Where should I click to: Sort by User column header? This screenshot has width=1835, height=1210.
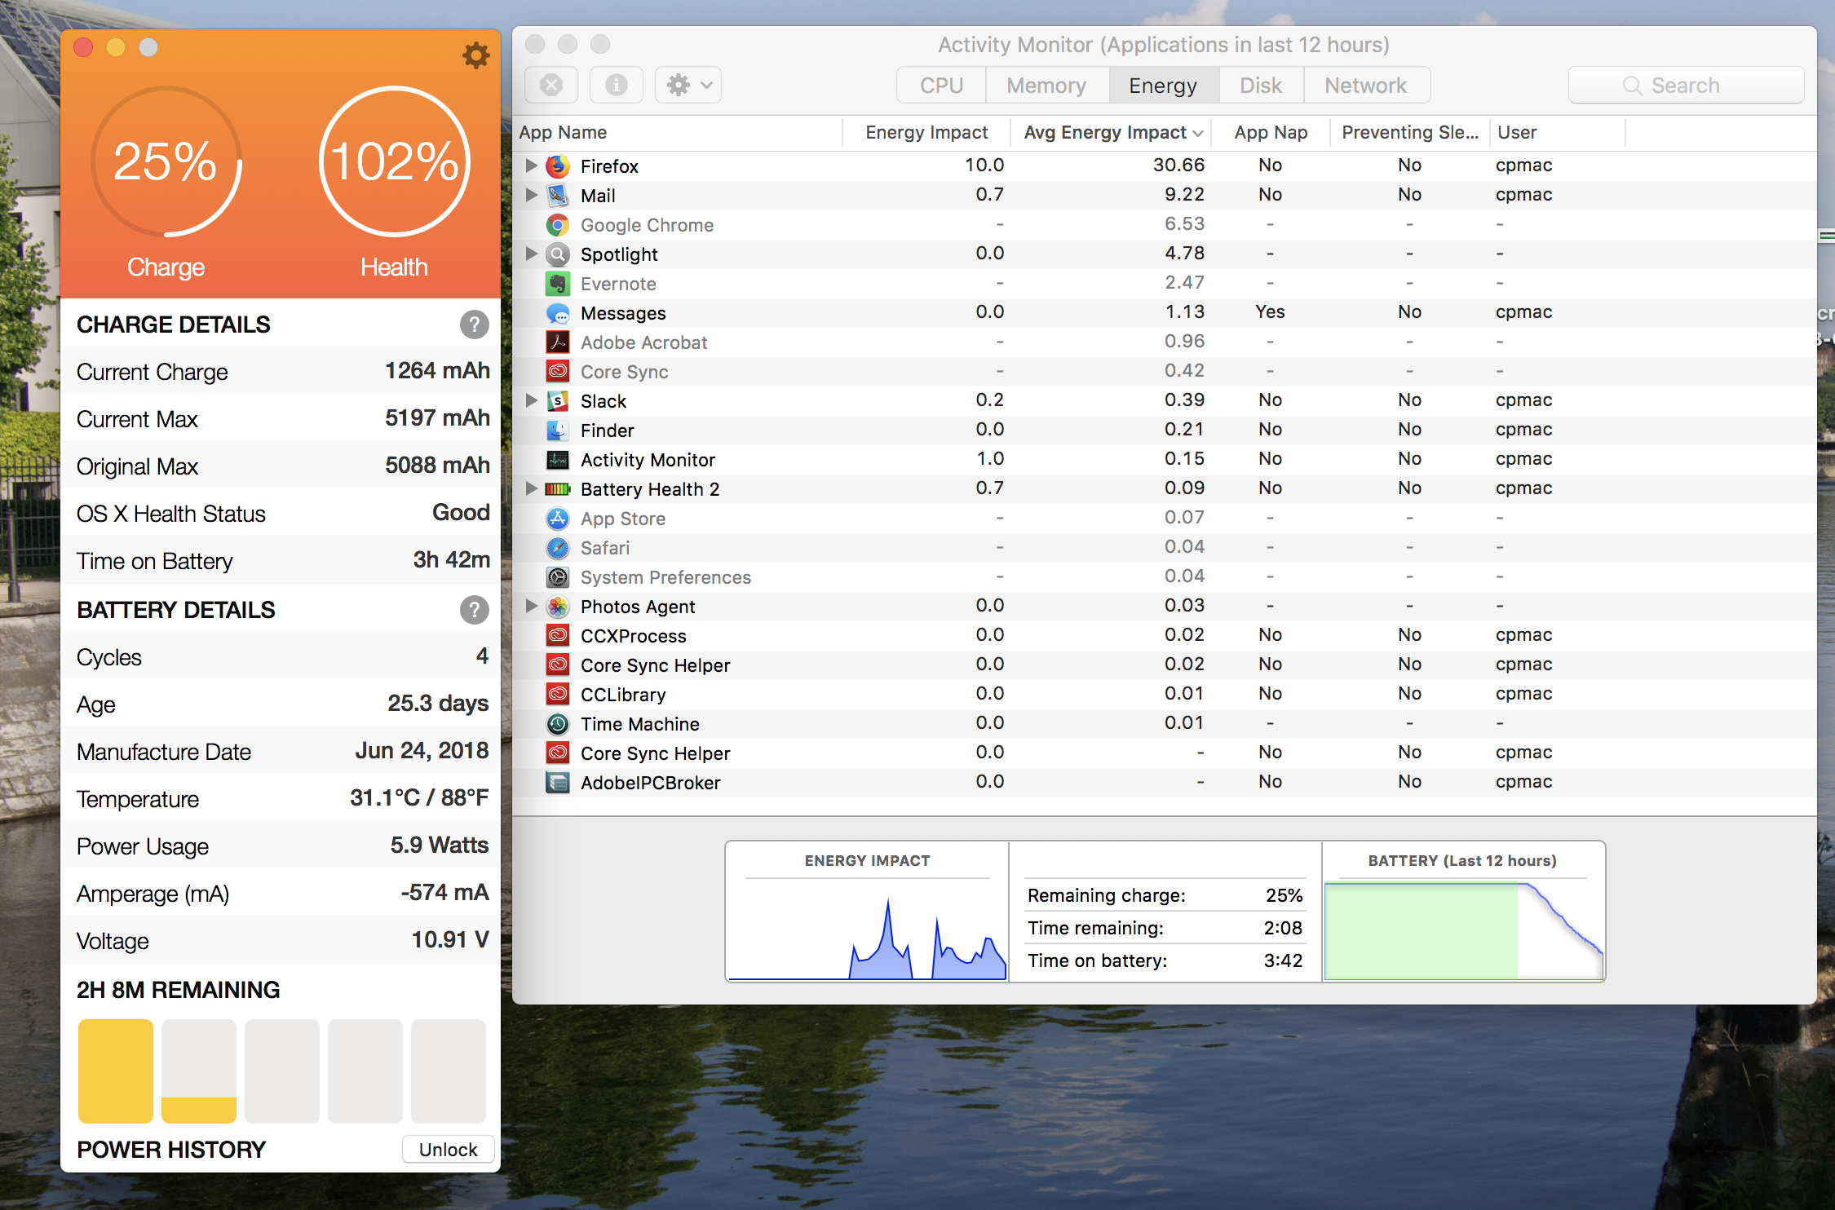click(1558, 132)
